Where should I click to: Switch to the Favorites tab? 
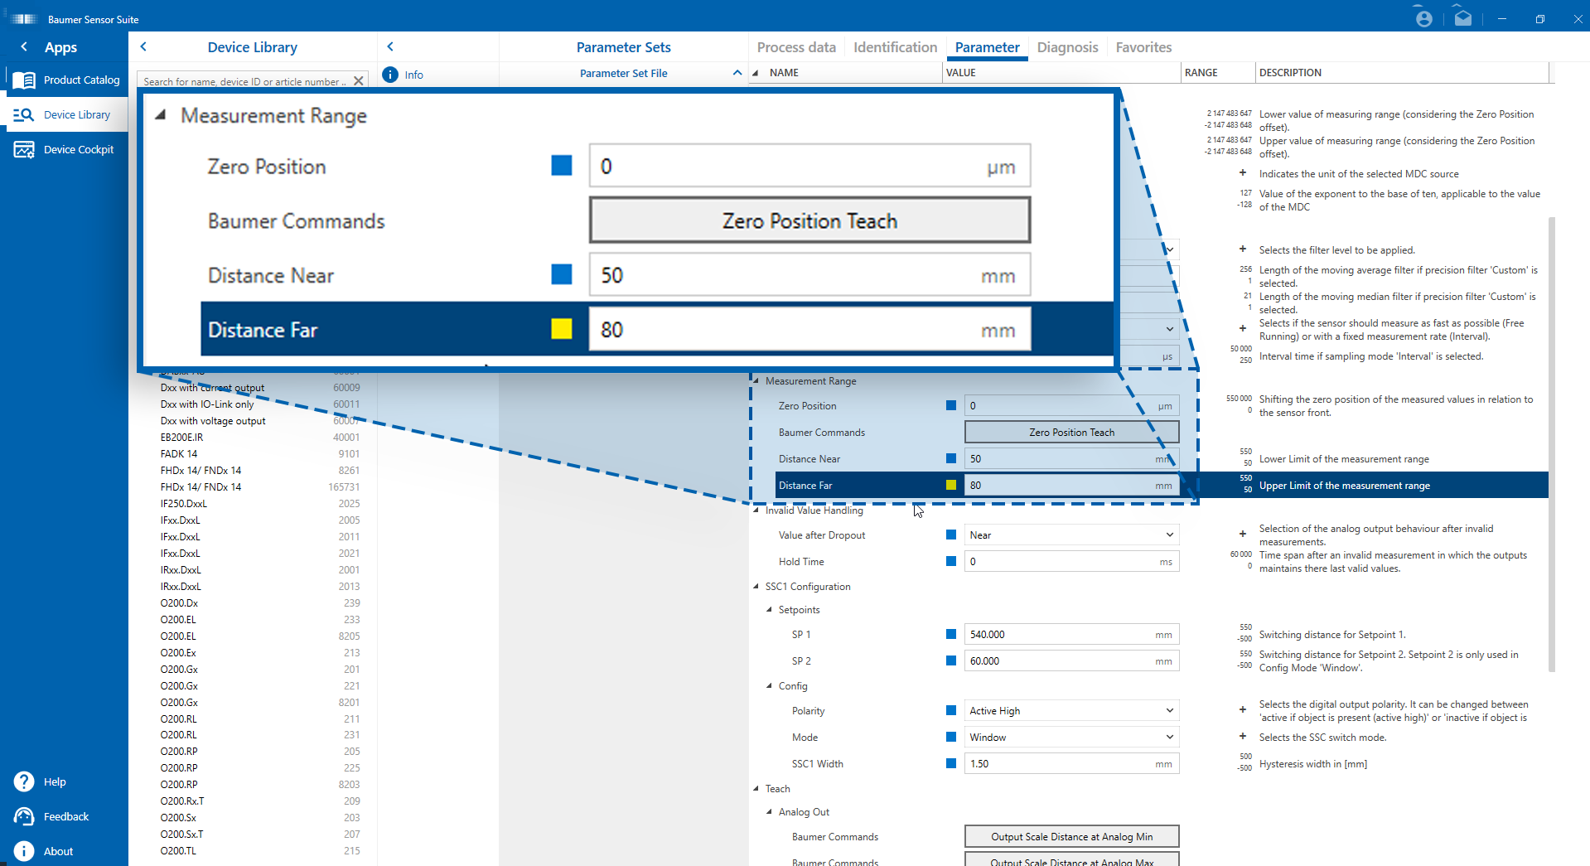pos(1143,47)
